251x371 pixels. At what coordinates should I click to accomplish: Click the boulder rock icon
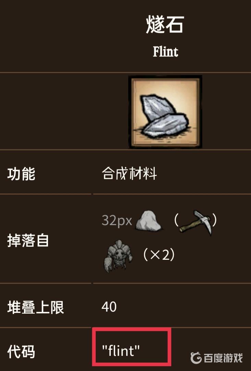click(x=148, y=221)
